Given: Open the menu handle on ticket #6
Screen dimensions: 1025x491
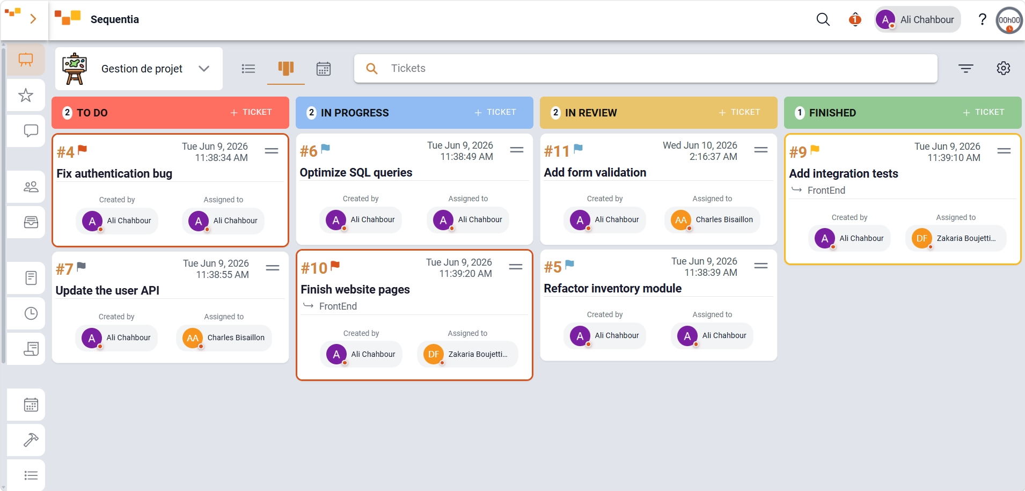Looking at the screenshot, I should [x=517, y=150].
